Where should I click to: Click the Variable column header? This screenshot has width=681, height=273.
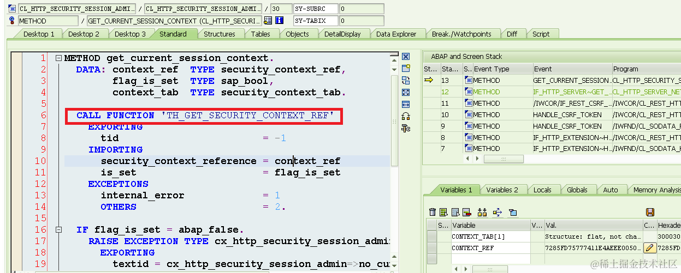coord(490,225)
